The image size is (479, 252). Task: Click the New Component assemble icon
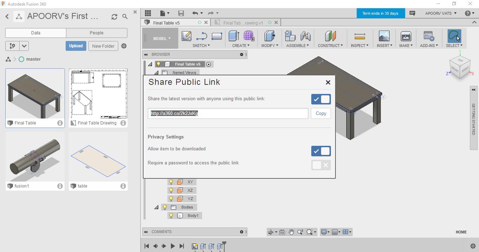pyautogui.click(x=290, y=36)
